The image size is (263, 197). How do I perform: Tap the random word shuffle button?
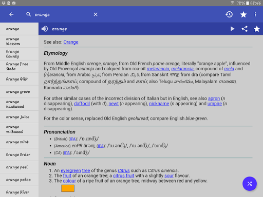[250, 184]
